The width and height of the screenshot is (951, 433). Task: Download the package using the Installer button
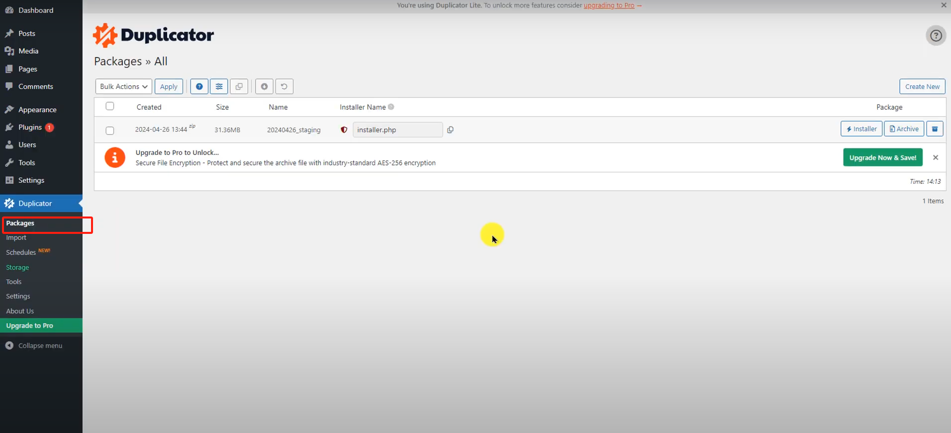[861, 129]
